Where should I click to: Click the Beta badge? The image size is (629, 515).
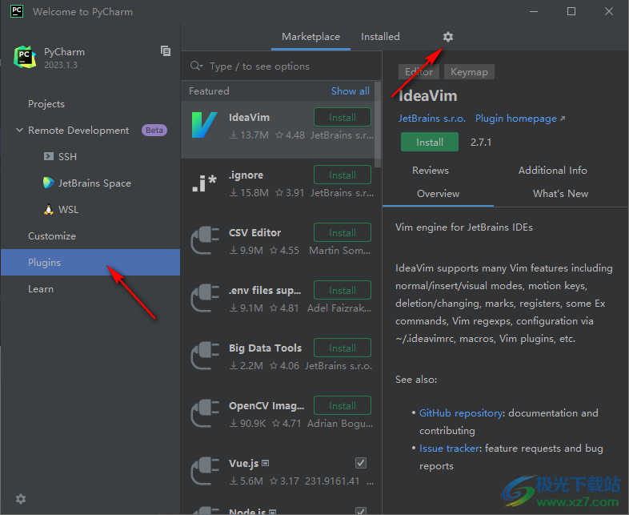click(x=154, y=130)
